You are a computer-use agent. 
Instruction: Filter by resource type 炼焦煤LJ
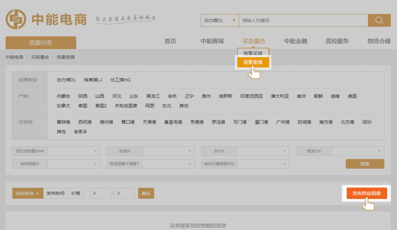tap(93, 80)
